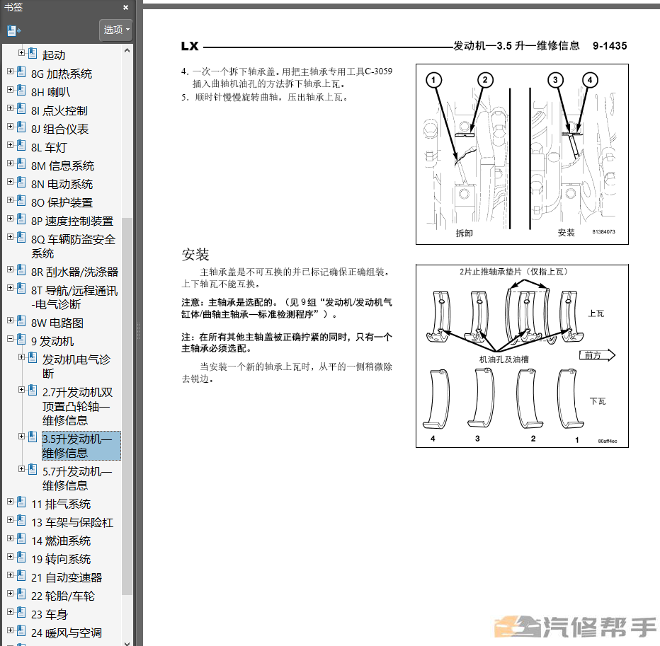The width and height of the screenshot is (660, 646).
Task: Expand the 起动 bookmark node
Action: coord(21,52)
